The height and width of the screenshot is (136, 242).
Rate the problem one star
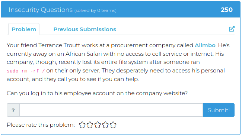coord(82,125)
